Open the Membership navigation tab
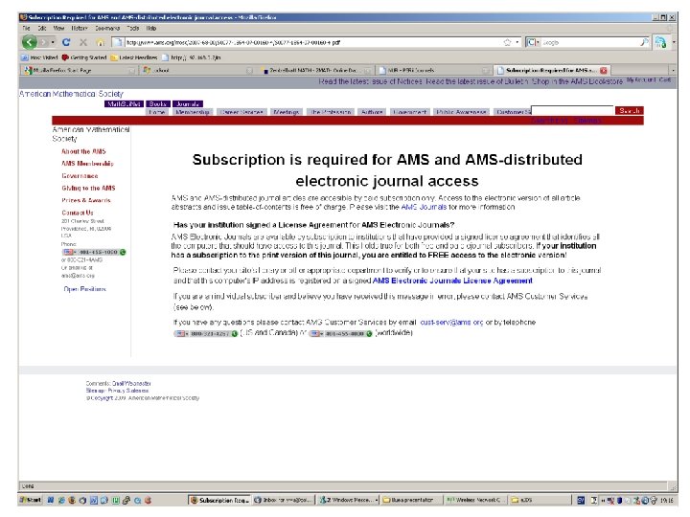 click(x=193, y=112)
